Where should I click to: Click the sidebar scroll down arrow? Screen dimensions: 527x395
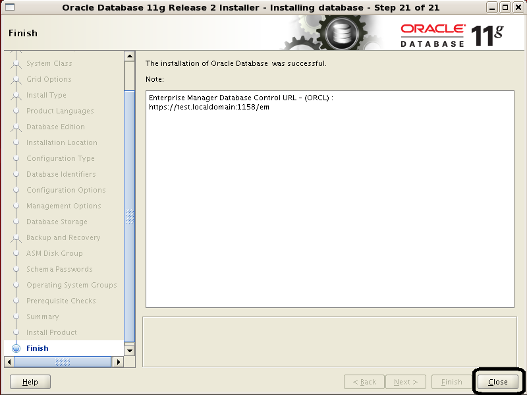click(x=129, y=350)
